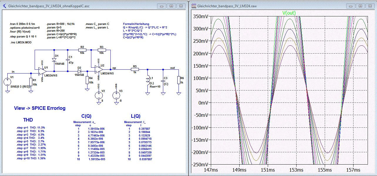This screenshot has width=377, height=176.
Task: Click the feedback resistor R3
Action: click(101, 50)
